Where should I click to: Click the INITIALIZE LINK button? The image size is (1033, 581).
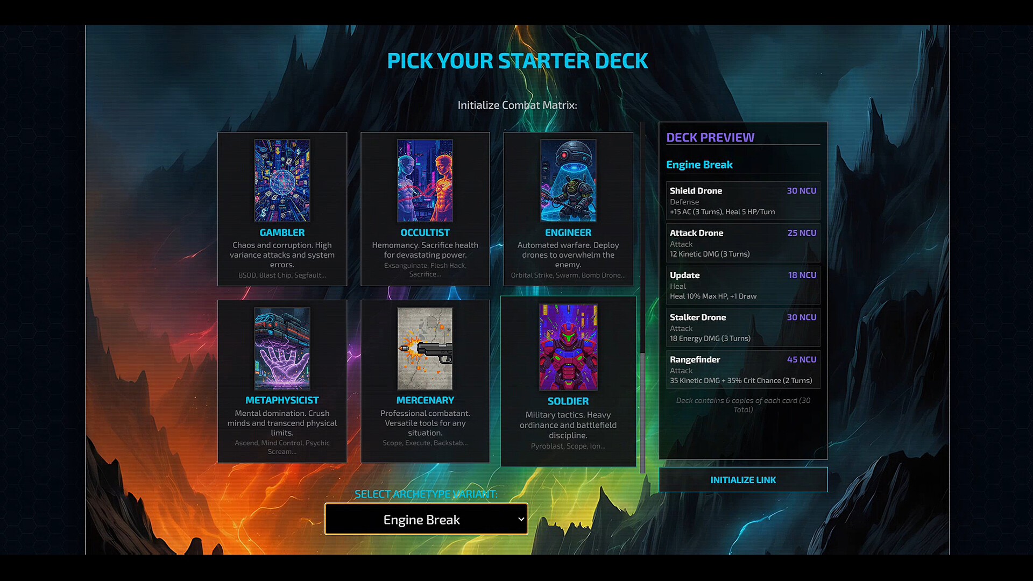click(743, 479)
